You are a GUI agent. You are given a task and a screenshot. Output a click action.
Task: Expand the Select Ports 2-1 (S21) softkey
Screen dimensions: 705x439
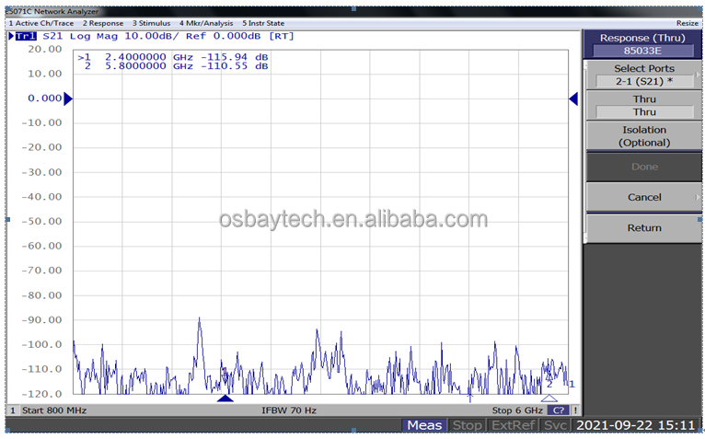coord(644,75)
